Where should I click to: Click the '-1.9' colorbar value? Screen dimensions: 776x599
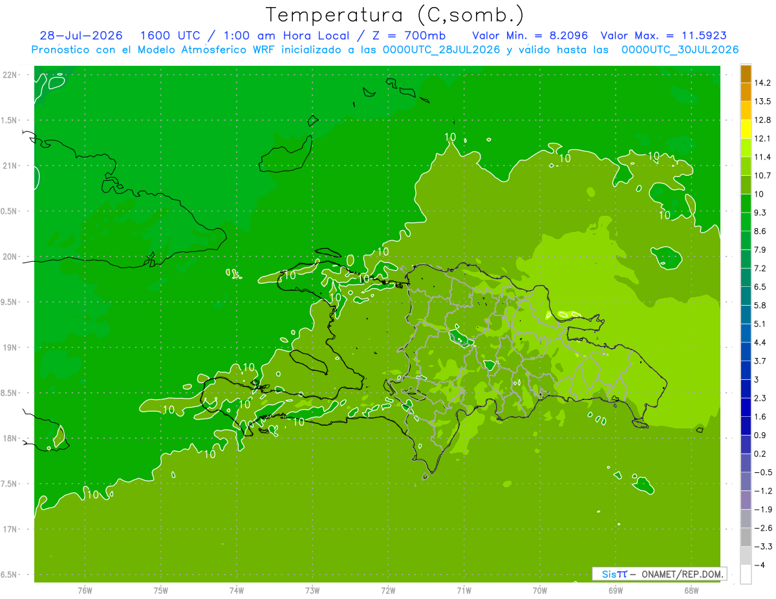point(762,509)
